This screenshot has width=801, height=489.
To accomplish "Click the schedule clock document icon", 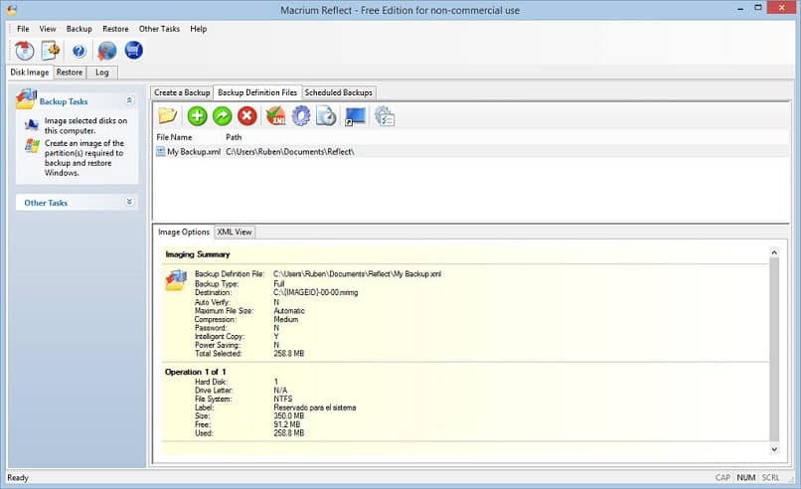I will click(x=326, y=116).
